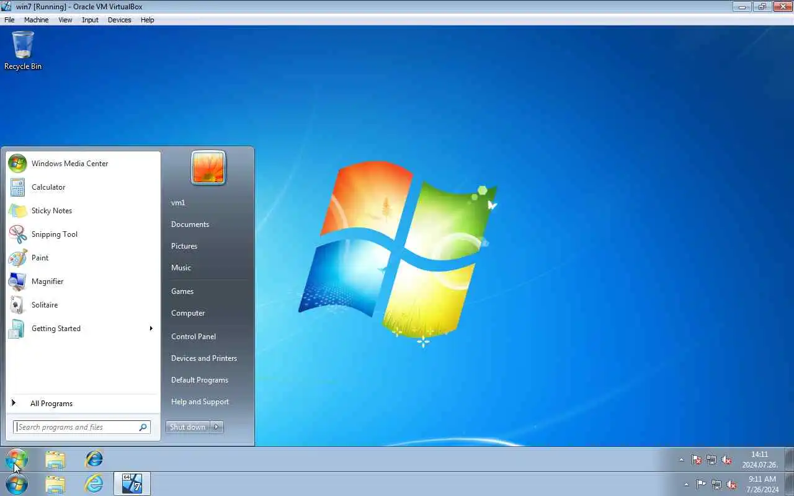
Task: Start the Snipping Tool
Action: click(x=82, y=234)
